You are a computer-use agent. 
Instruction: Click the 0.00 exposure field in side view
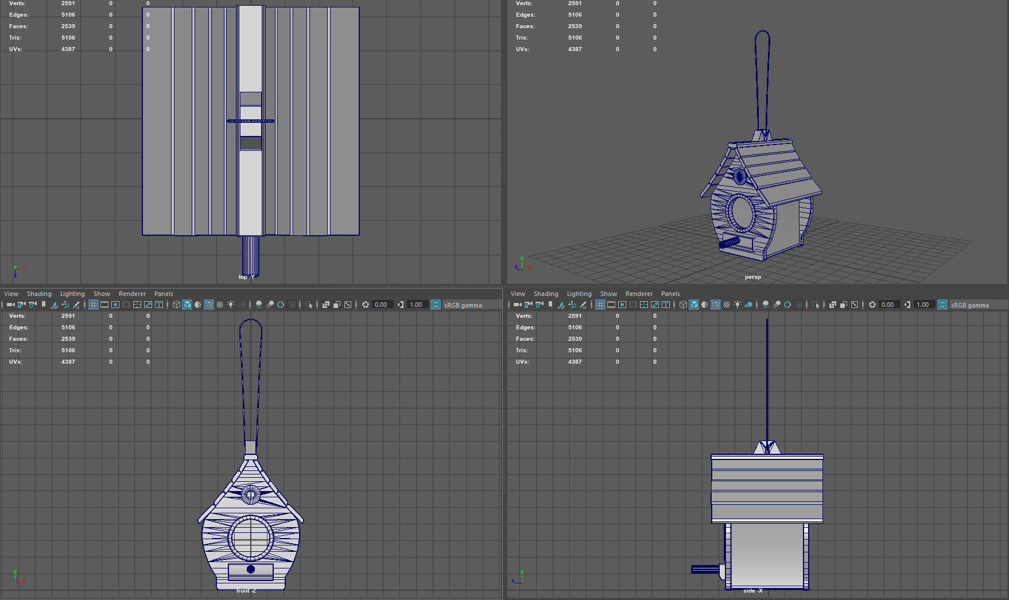889,305
